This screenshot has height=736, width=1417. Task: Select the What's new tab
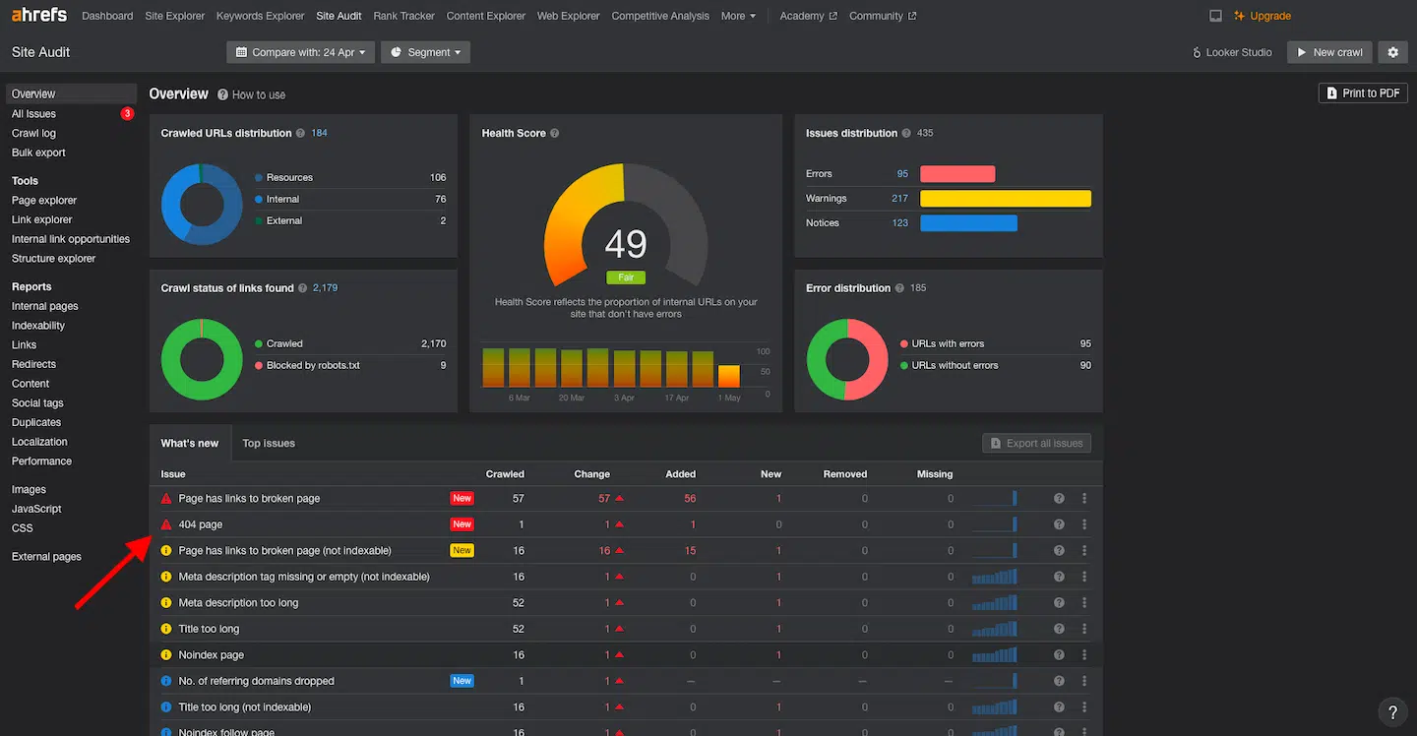click(190, 443)
